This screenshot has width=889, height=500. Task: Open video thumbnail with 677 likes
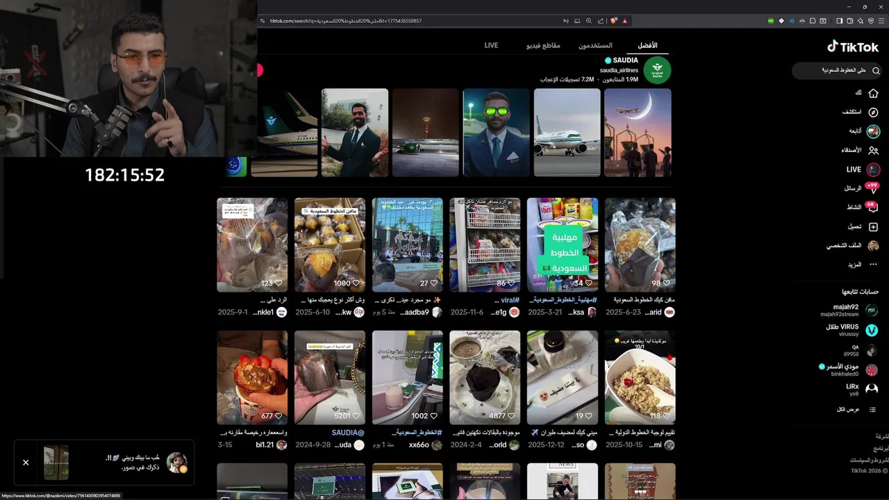tap(252, 377)
